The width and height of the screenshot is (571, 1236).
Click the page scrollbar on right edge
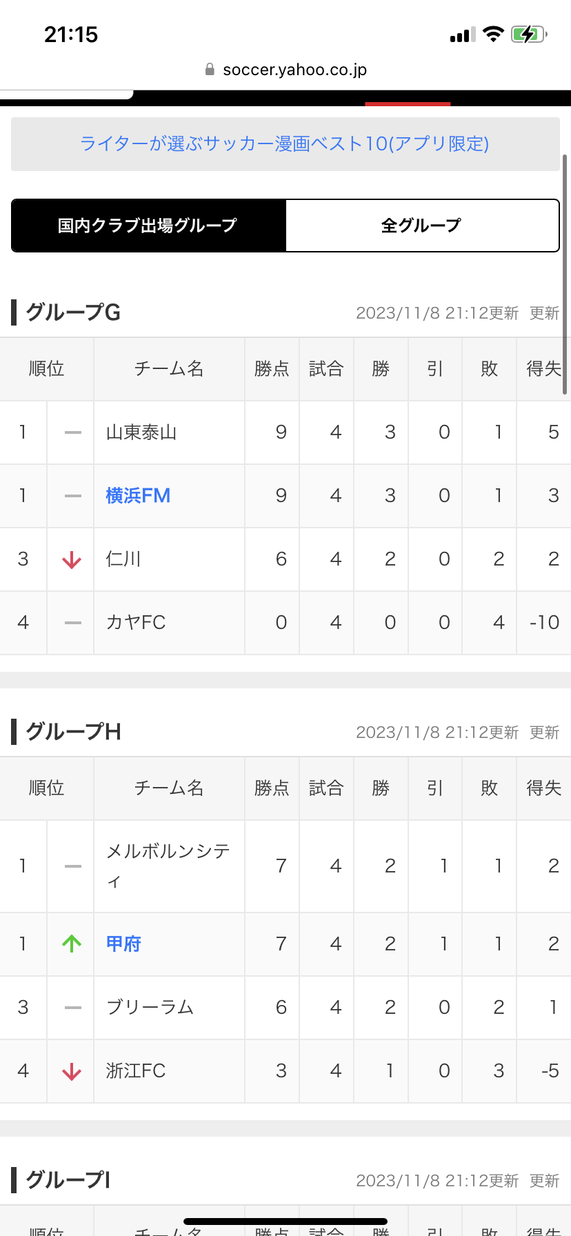pyautogui.click(x=565, y=276)
